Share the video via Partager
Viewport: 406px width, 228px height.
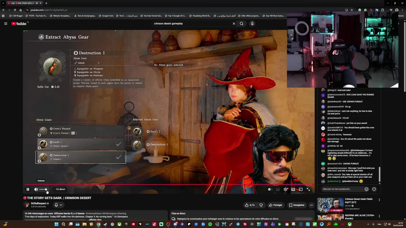pos(275,205)
